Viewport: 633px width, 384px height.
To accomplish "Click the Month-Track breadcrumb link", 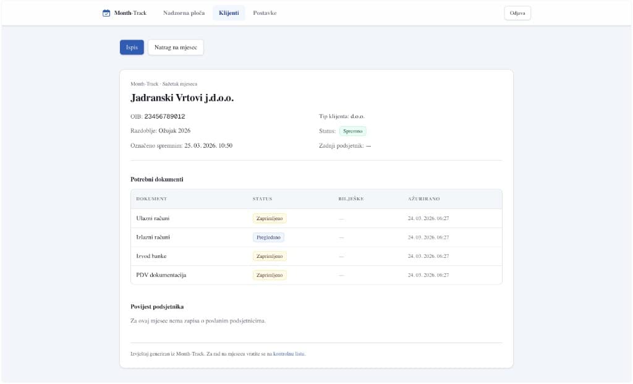I will tap(142, 83).
